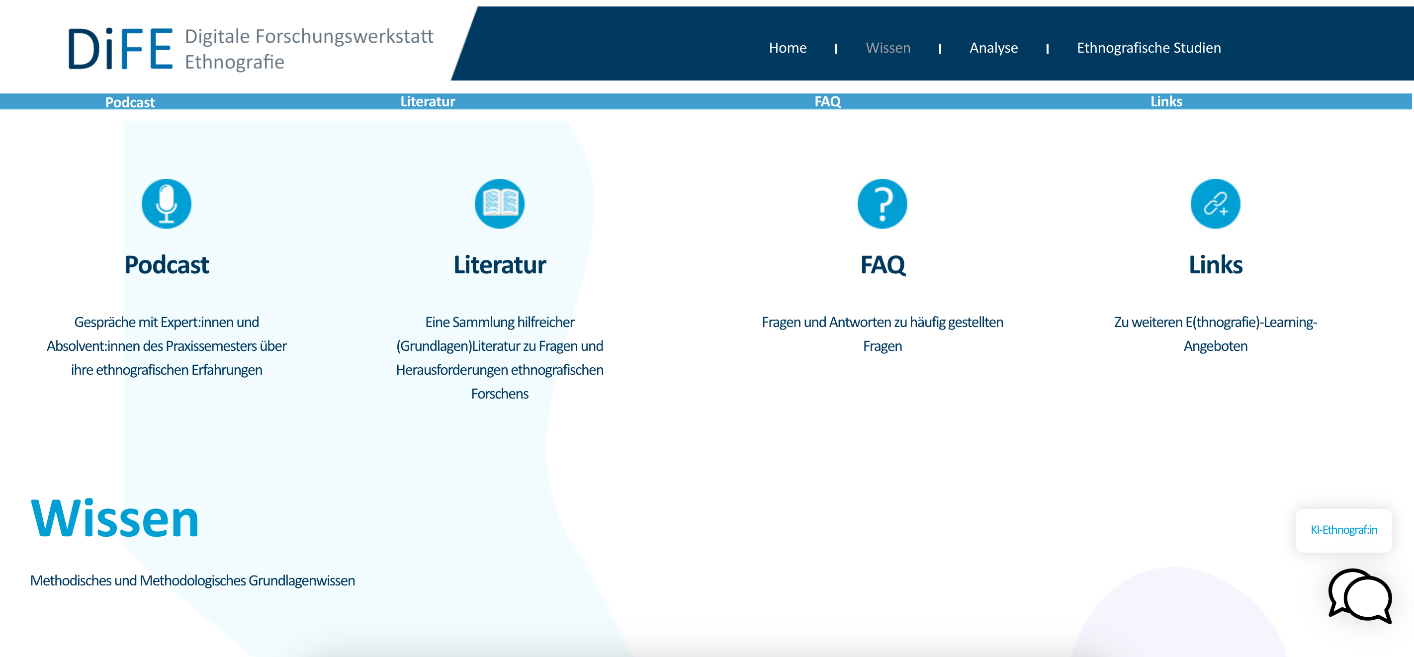Click the large Literatur heading
1414x657 pixels.
point(500,264)
